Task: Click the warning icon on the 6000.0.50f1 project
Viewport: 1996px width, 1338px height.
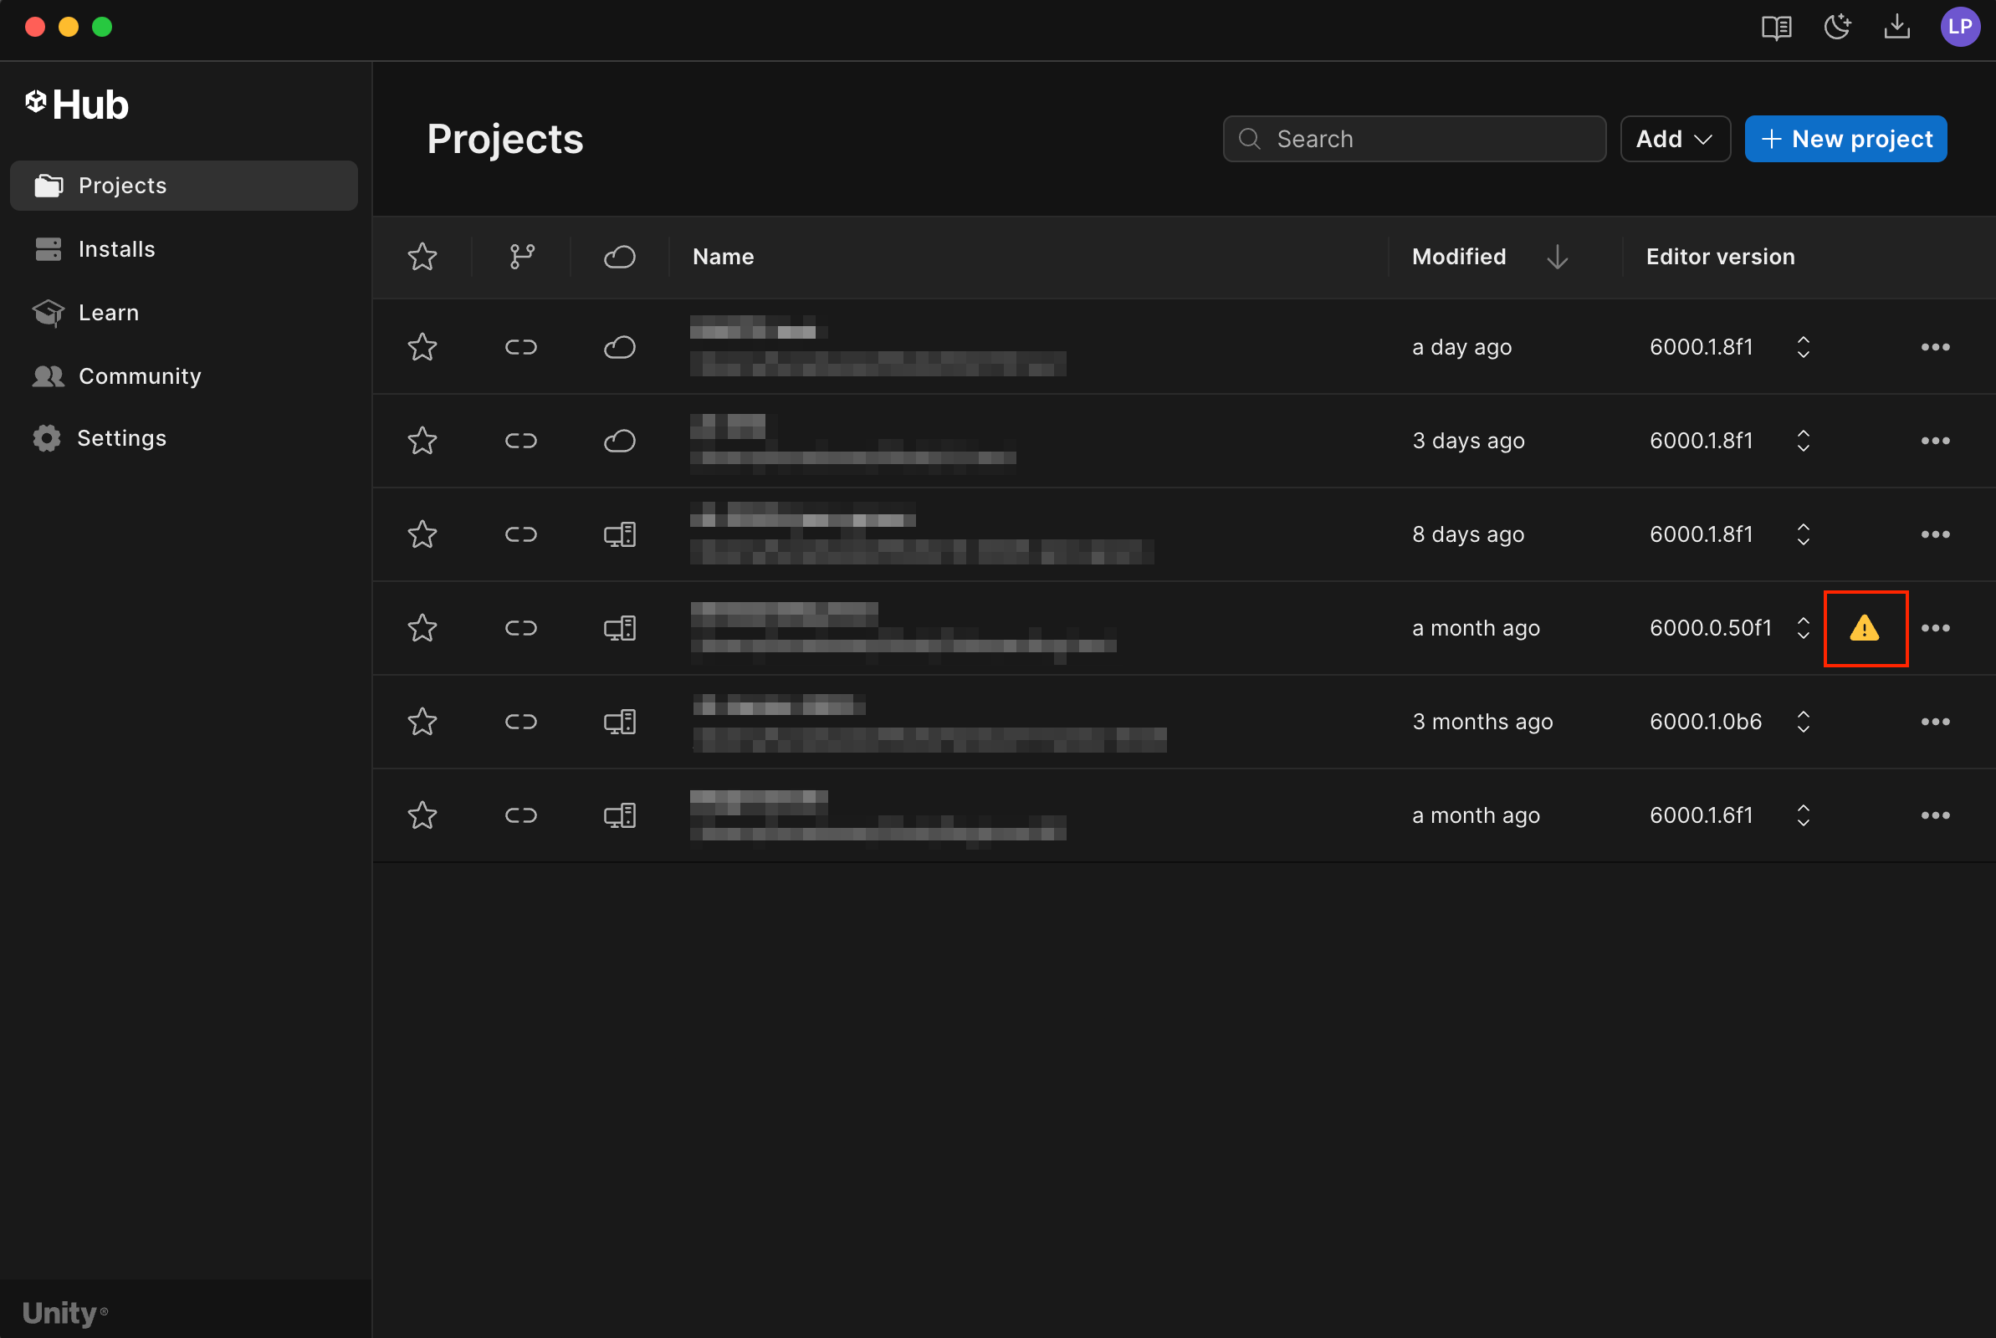Action: pyautogui.click(x=1865, y=629)
